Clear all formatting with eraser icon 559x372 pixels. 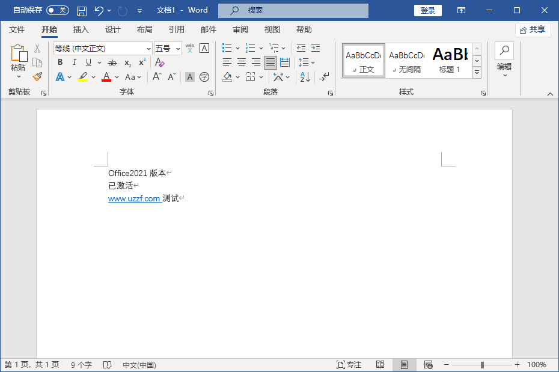click(x=160, y=63)
